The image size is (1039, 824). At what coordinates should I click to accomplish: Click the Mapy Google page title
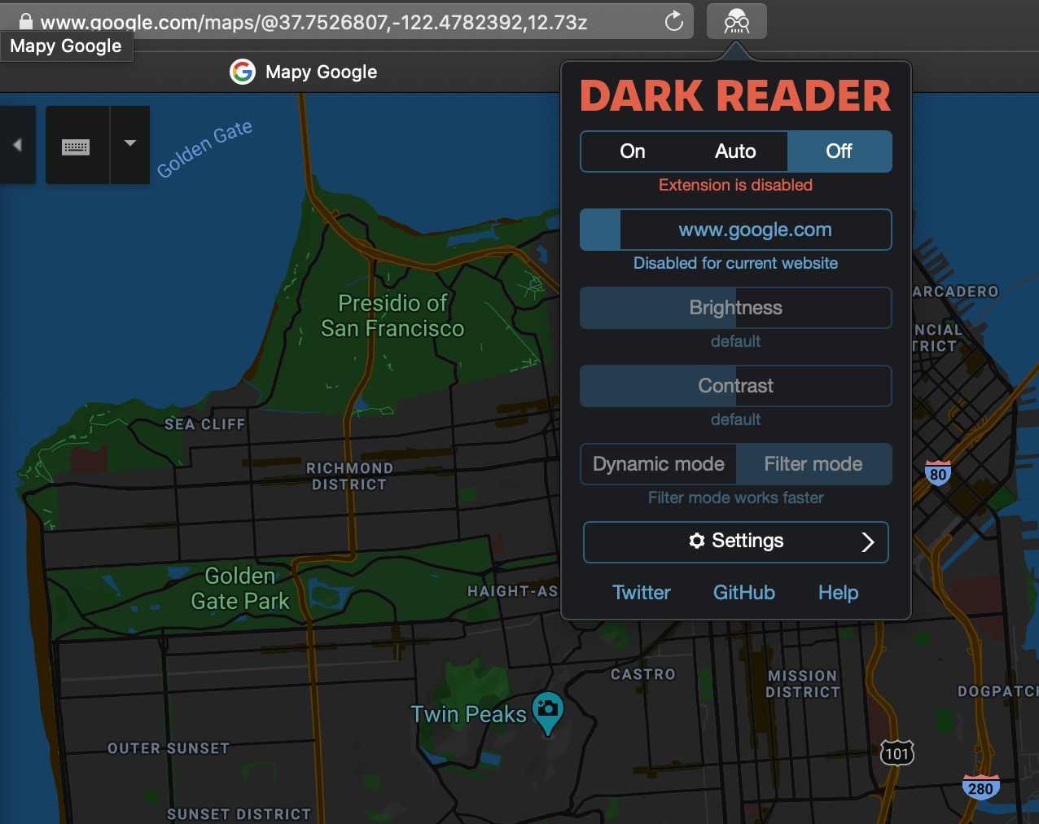click(x=322, y=72)
